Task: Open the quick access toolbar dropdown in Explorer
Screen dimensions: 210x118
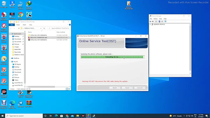Action: pos(19,22)
